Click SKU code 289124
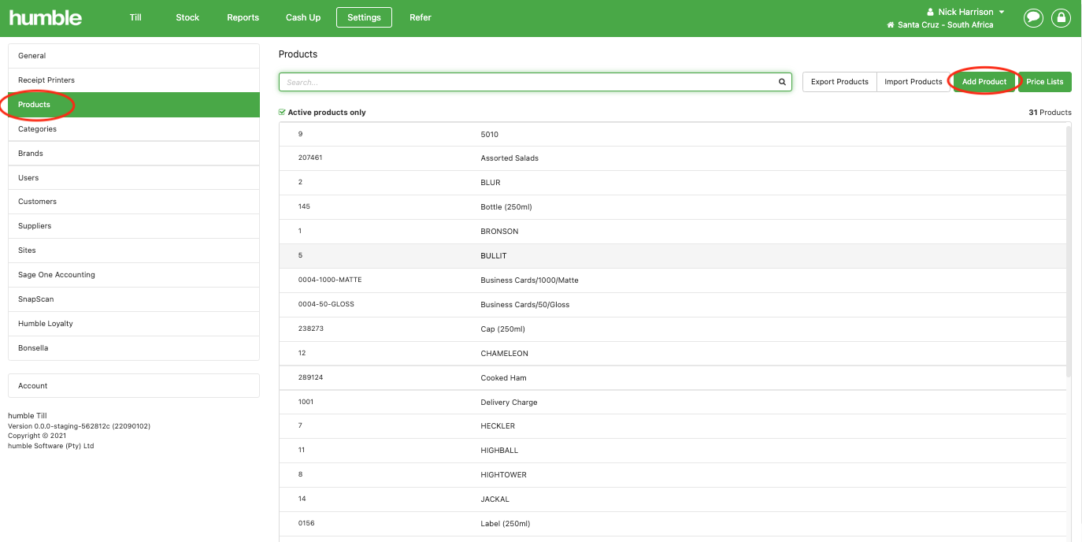Image resolution: width=1082 pixels, height=542 pixels. point(311,377)
